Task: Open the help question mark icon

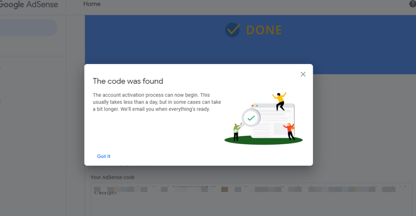Action: tap(413, 4)
